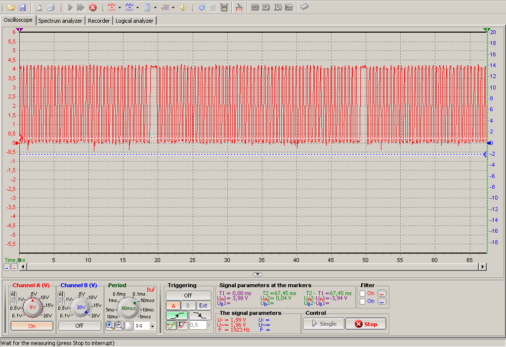Start single measurement with toolbar play icon

[x=70, y=7]
